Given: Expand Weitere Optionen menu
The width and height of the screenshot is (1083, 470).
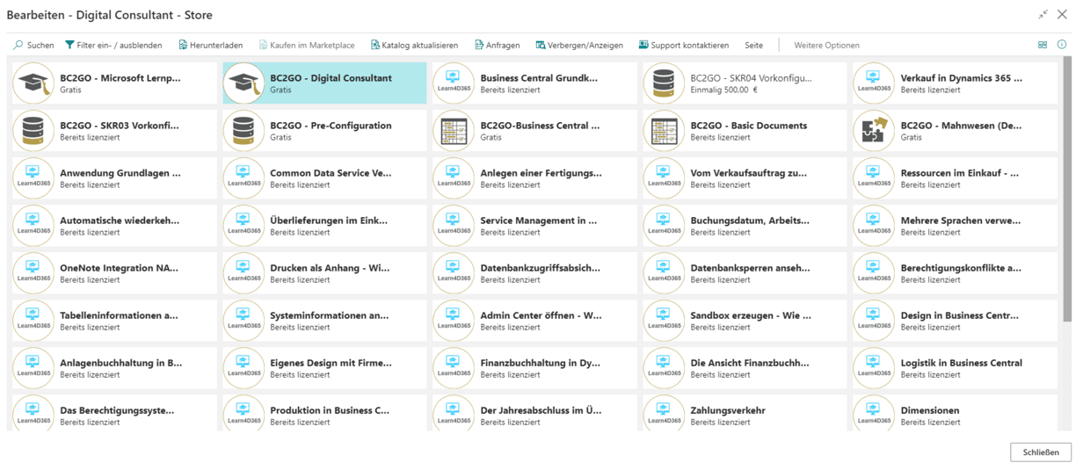Looking at the screenshot, I should 826,45.
